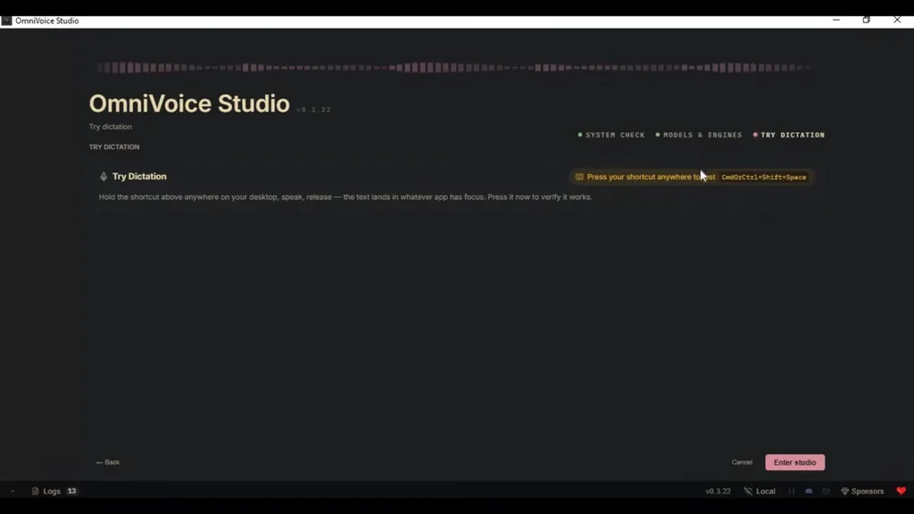
Task: Minimize the OmniVoice Studio window
Action: [x=835, y=20]
